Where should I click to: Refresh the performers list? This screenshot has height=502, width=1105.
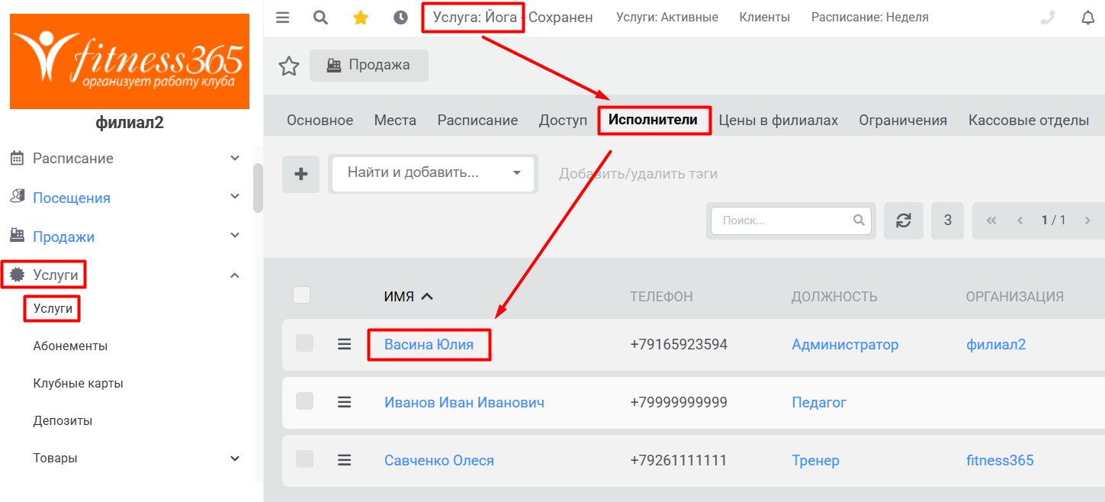(x=904, y=220)
